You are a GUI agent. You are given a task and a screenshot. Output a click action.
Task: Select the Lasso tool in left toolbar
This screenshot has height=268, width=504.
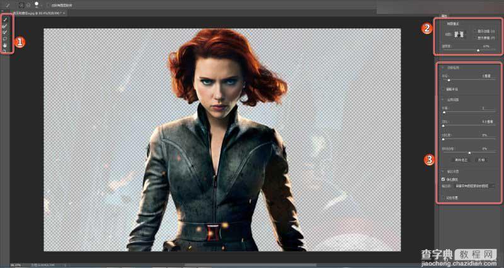[x=5, y=39]
